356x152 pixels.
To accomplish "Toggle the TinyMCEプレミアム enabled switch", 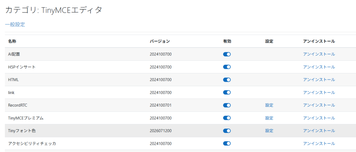I will tap(227, 118).
